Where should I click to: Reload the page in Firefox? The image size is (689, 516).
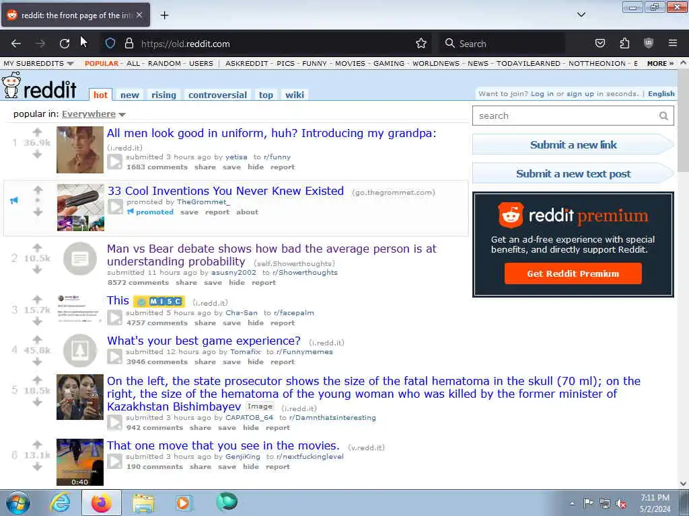pyautogui.click(x=65, y=44)
